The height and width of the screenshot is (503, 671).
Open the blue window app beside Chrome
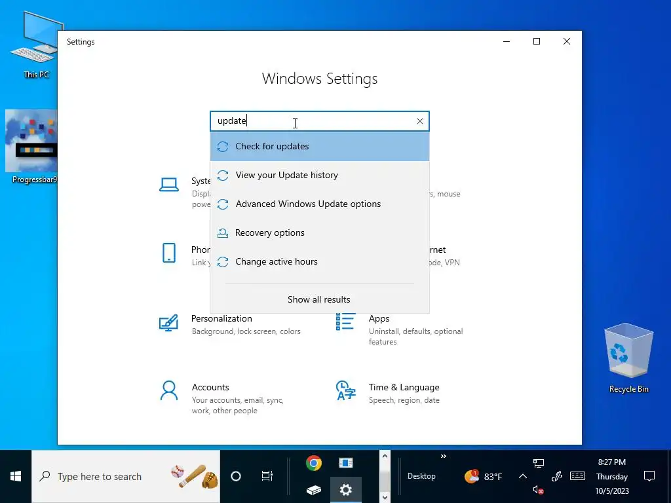(346, 463)
